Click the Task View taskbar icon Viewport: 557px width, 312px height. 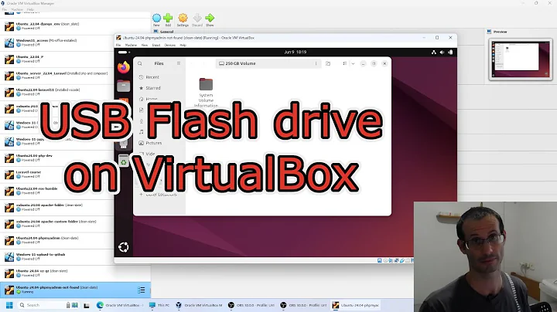coord(87,305)
